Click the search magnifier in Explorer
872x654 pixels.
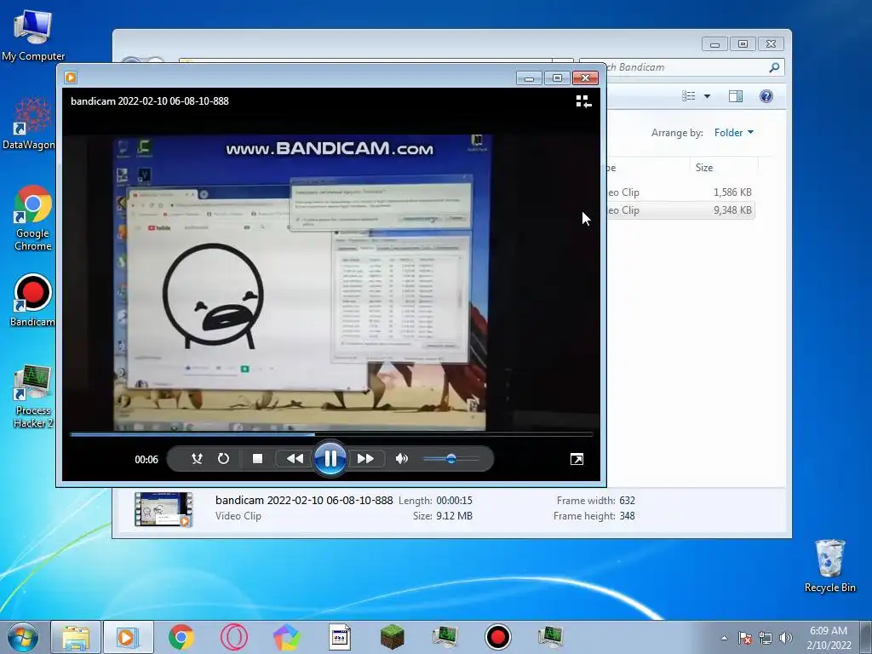click(x=773, y=67)
